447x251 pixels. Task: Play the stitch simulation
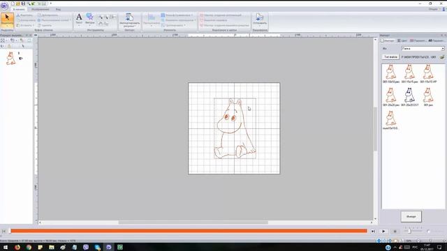tap(383, 231)
